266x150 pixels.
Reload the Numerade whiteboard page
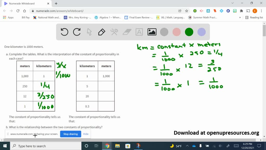click(18, 11)
